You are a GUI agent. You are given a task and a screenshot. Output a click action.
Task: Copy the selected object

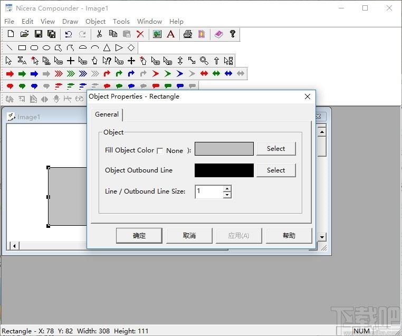[x=113, y=34]
